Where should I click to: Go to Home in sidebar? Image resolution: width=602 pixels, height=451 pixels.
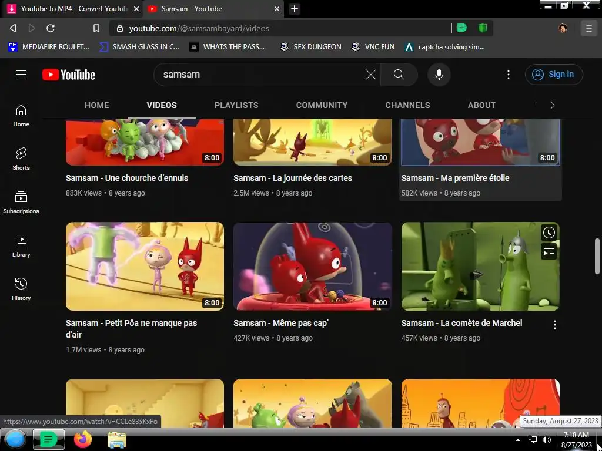coord(21,116)
